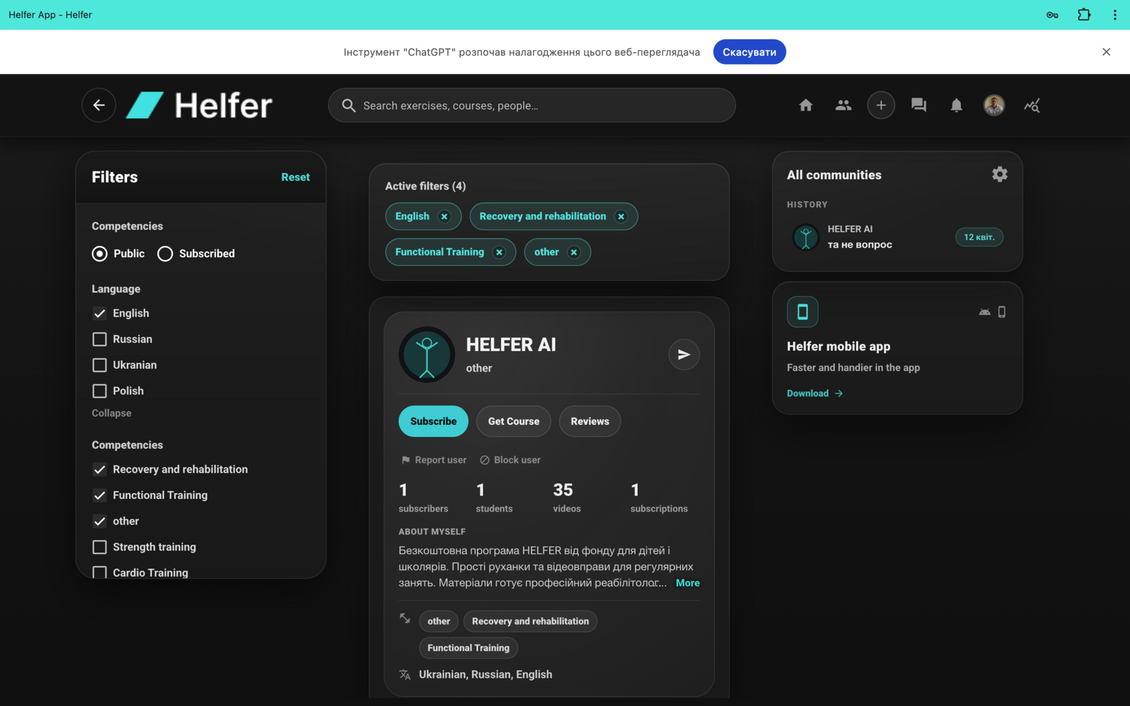Go back with the arrow button
The image size is (1130, 706).
click(x=99, y=105)
